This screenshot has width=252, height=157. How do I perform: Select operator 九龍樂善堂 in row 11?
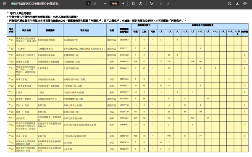43,68
